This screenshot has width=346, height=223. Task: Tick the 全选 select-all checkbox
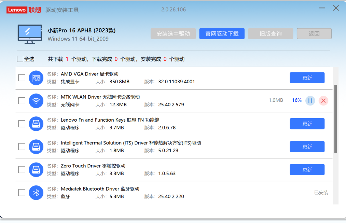pyautogui.click(x=20, y=59)
